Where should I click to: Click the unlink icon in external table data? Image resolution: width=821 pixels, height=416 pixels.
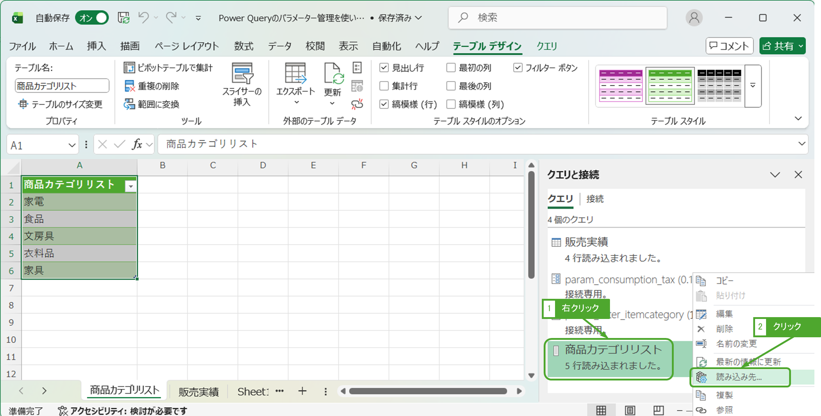[x=357, y=104]
